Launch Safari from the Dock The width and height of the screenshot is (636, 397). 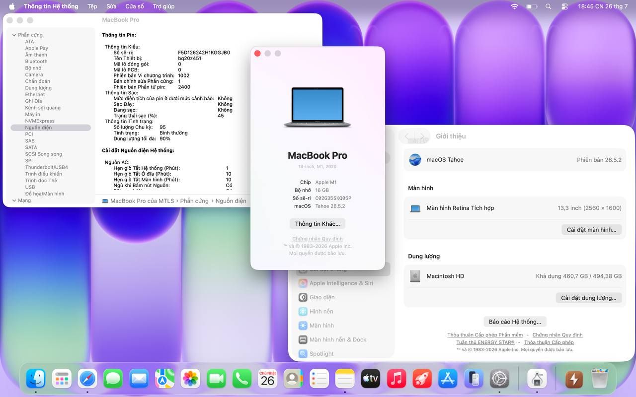88,379
